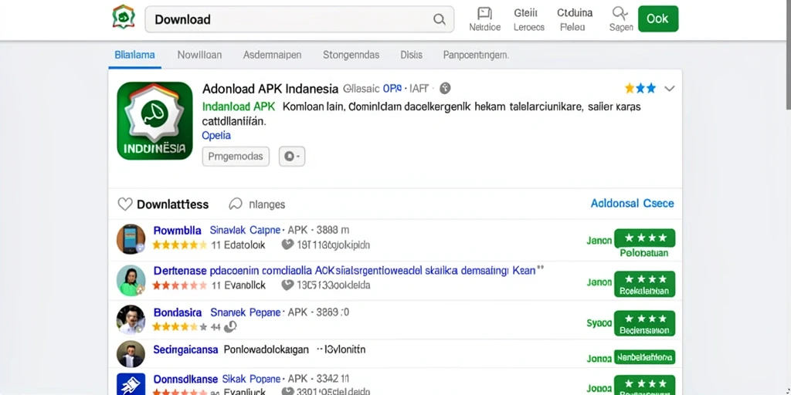Click the Pmgemodas button
The height and width of the screenshot is (395, 791).
click(x=236, y=157)
